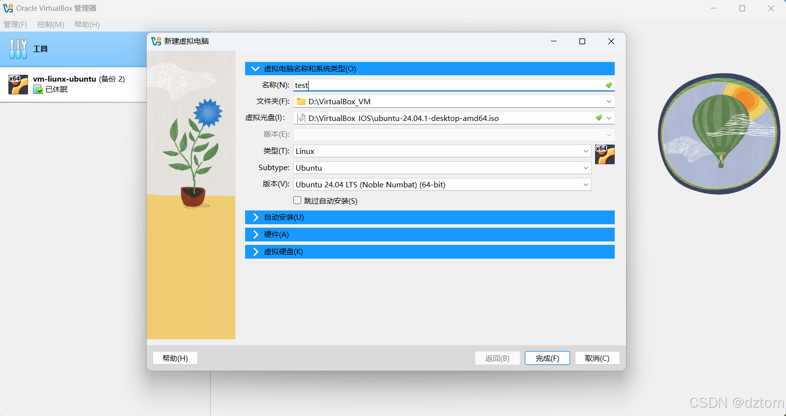Click the folder icon in 文件夹 field
This screenshot has height=416, width=786.
pos(301,101)
